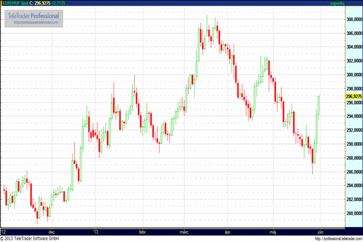The height and width of the screenshot is (242, 363).
Task: Click the 308,0000 price axis label
Action: coord(353,19)
